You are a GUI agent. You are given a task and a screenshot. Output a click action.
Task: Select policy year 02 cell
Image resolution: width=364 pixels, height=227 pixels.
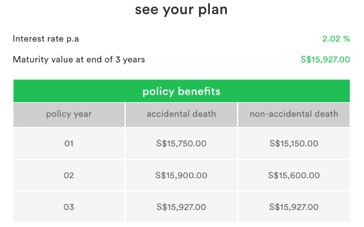coord(69,175)
